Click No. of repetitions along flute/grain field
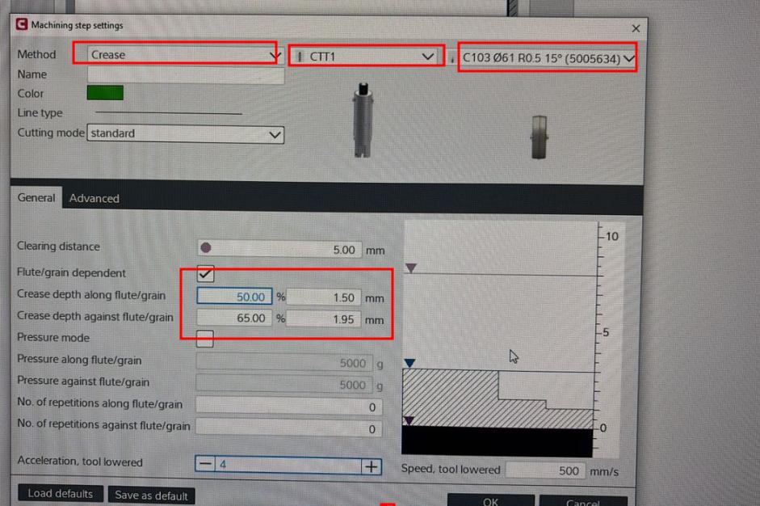760x506 pixels. pos(289,407)
